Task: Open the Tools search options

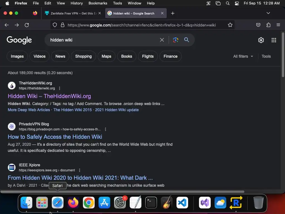Action: point(266,56)
